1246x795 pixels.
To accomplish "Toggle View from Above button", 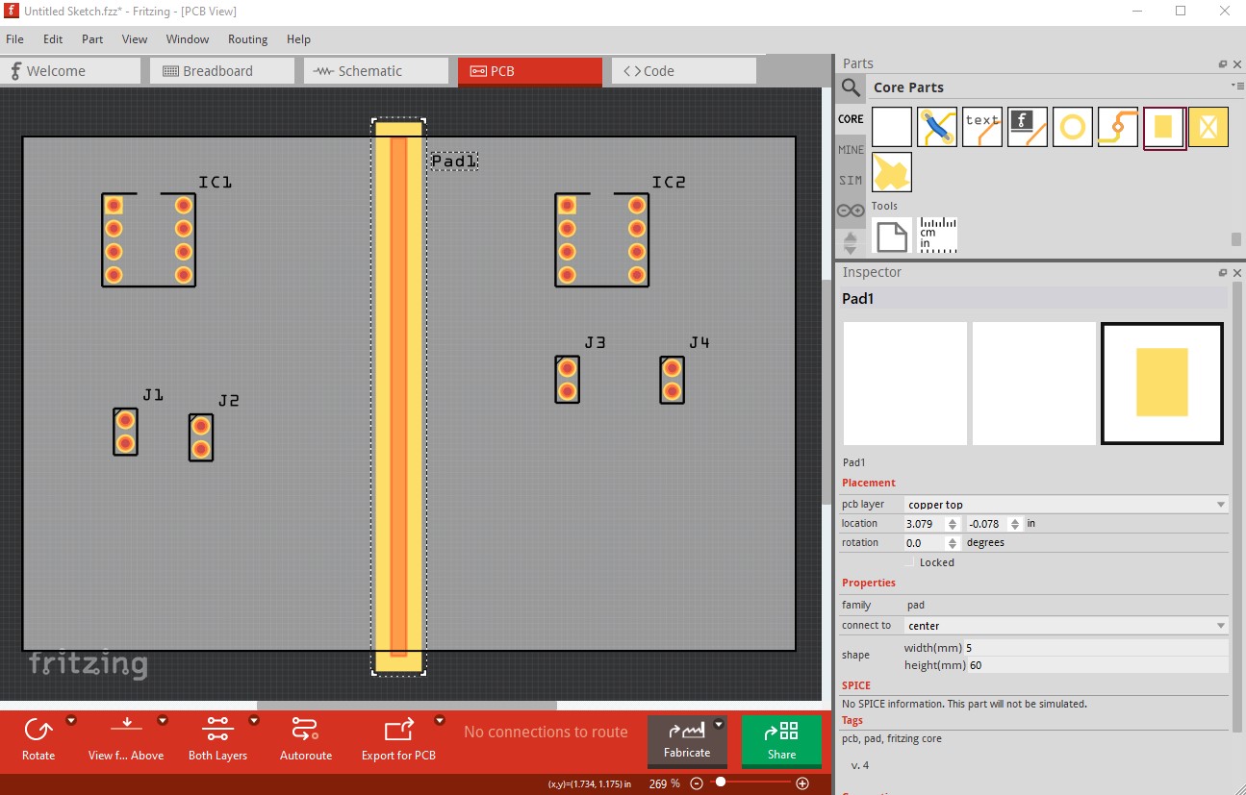I will 126,738.
